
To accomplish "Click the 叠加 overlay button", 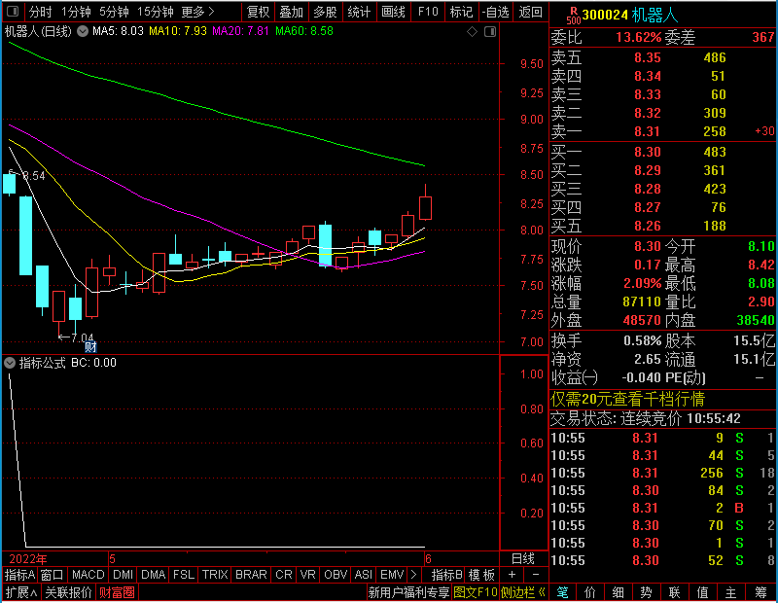I will 291,12.
